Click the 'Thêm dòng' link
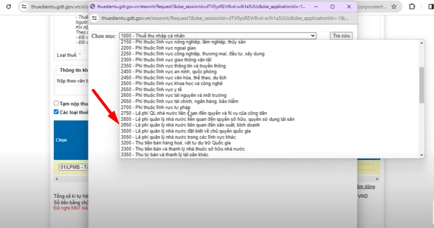This screenshot has height=228, width=434. (366, 187)
